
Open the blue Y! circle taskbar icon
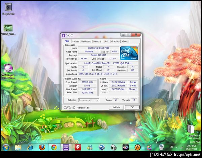pos(102,148)
